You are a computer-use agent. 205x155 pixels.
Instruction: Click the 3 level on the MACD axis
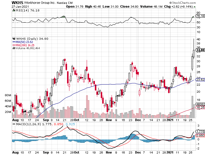pos(199,126)
